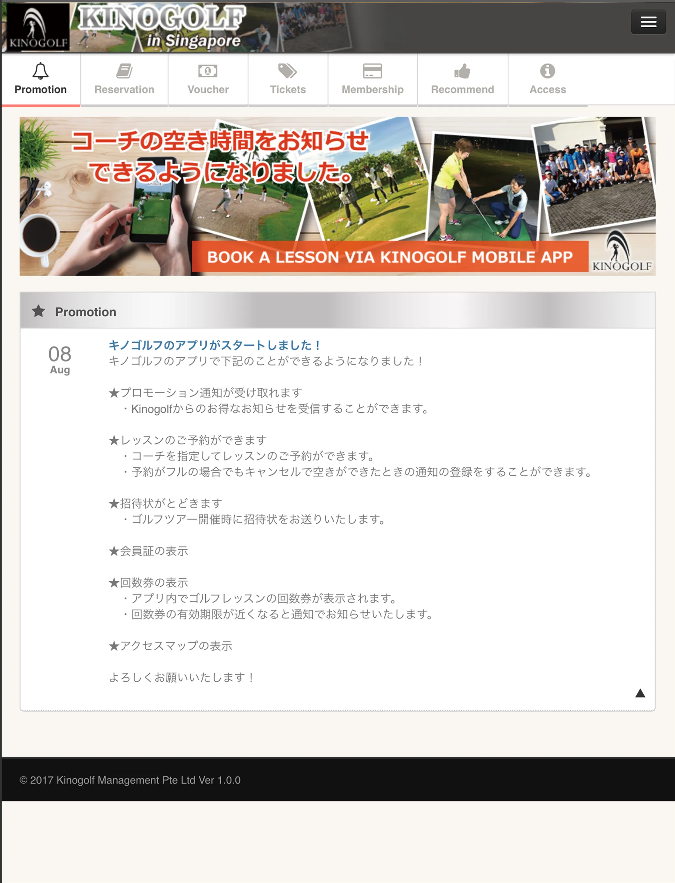The image size is (675, 883).
Task: Click the Voucher money icon
Action: [208, 71]
